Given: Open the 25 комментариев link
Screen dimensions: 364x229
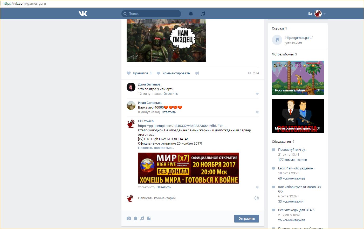Looking at the screenshot, I should (292, 220).
